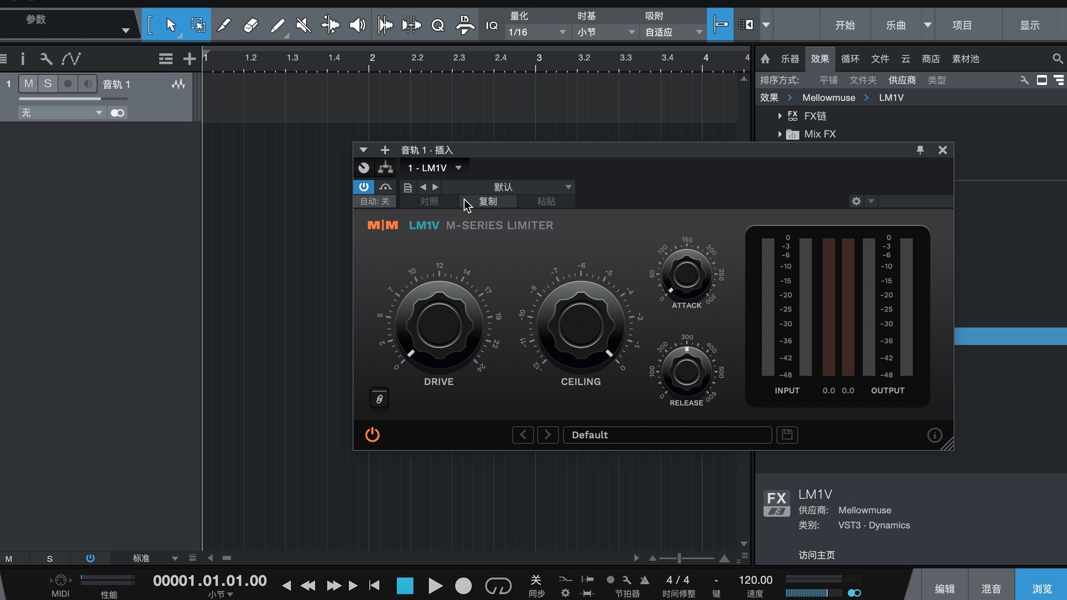The width and height of the screenshot is (1067, 600).
Task: Open the 默认 preset dropdown
Action: click(508, 187)
